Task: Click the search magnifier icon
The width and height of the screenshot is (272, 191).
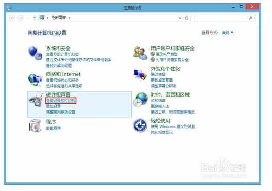Action: coord(251,18)
